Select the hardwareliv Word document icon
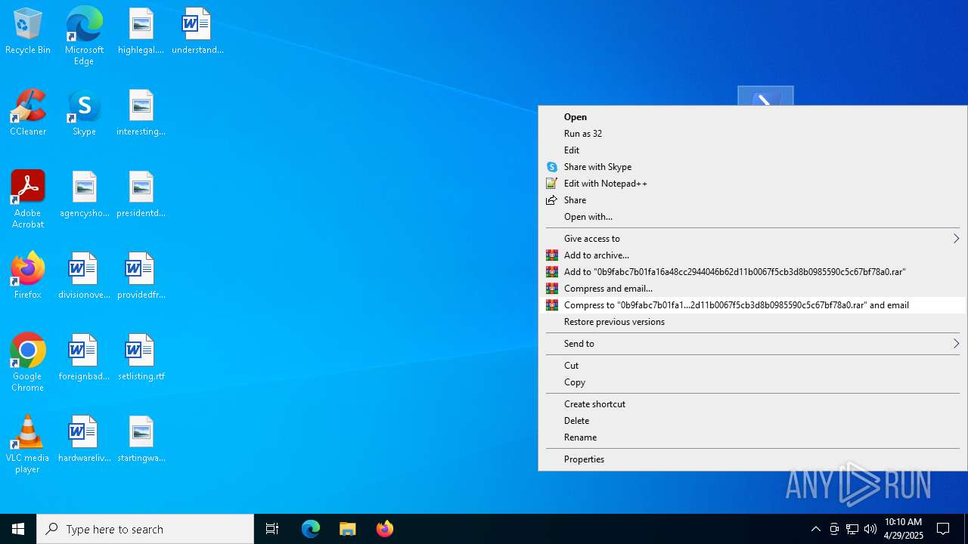The image size is (968, 544). coord(84,440)
